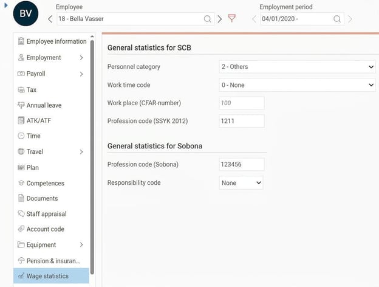
Task: Open the Tax menu item
Action: pos(51,90)
